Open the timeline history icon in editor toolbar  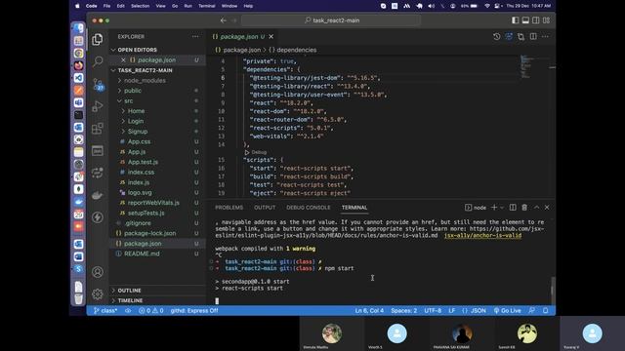pyautogui.click(x=497, y=37)
